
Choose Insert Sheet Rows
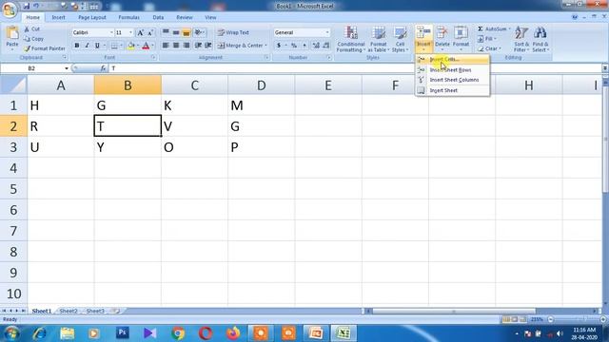tap(453, 70)
